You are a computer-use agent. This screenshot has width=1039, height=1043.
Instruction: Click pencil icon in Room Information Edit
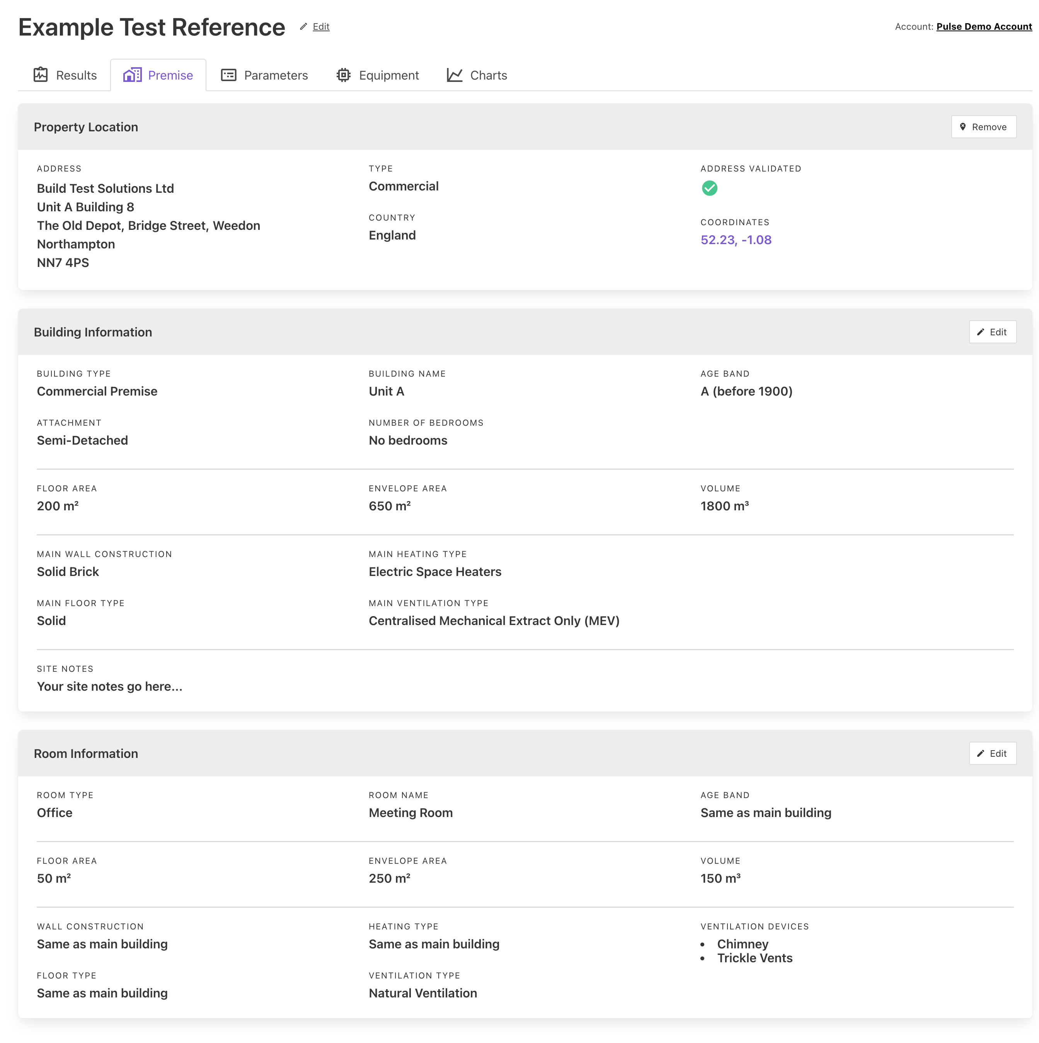coord(980,753)
